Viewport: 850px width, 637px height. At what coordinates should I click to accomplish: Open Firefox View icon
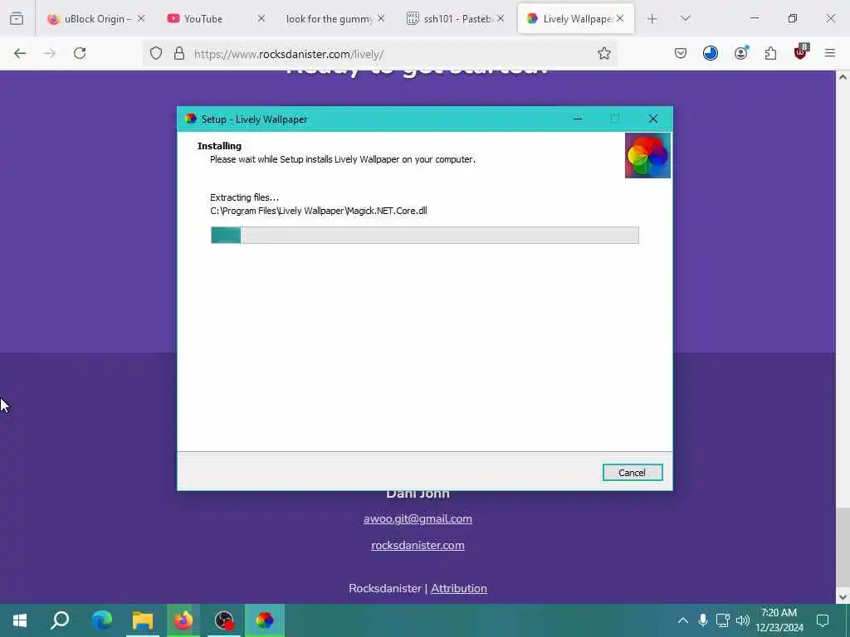click(17, 18)
